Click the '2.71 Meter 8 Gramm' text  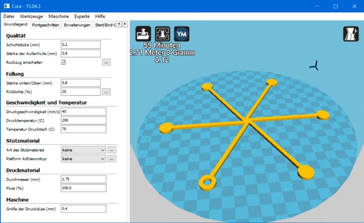pos(162,53)
